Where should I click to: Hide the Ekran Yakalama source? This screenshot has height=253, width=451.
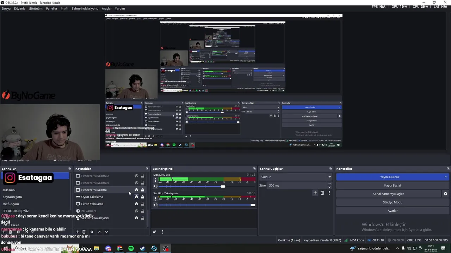coord(136,204)
